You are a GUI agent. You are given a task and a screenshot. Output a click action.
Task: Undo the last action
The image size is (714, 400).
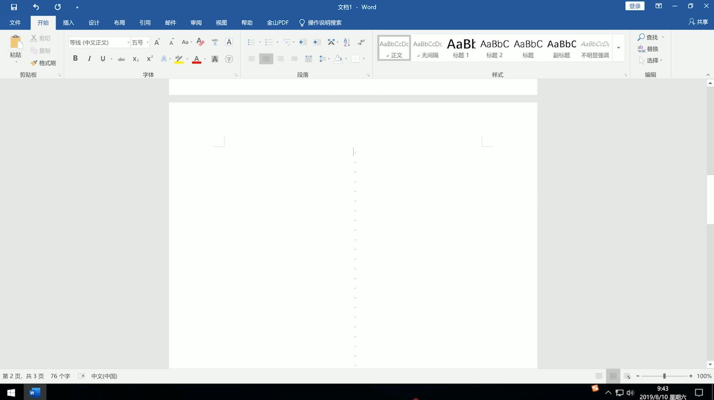tap(36, 7)
